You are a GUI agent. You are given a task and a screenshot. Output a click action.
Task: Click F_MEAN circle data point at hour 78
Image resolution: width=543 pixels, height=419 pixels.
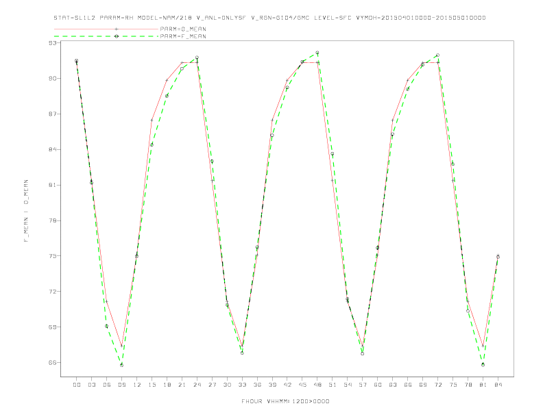click(x=468, y=311)
